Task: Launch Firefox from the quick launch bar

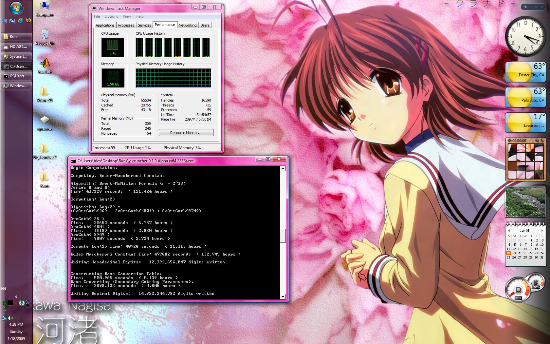Action: point(28,20)
